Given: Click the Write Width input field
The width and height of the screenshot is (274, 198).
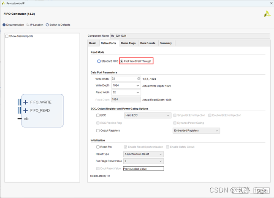Looking at the screenshot, I should point(126,79).
